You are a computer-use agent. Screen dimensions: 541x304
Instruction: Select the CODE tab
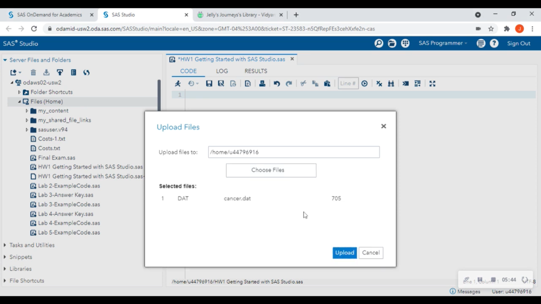[189, 71]
